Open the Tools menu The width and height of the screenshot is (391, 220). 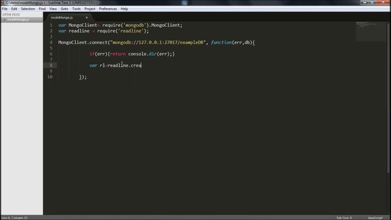coord(76,9)
